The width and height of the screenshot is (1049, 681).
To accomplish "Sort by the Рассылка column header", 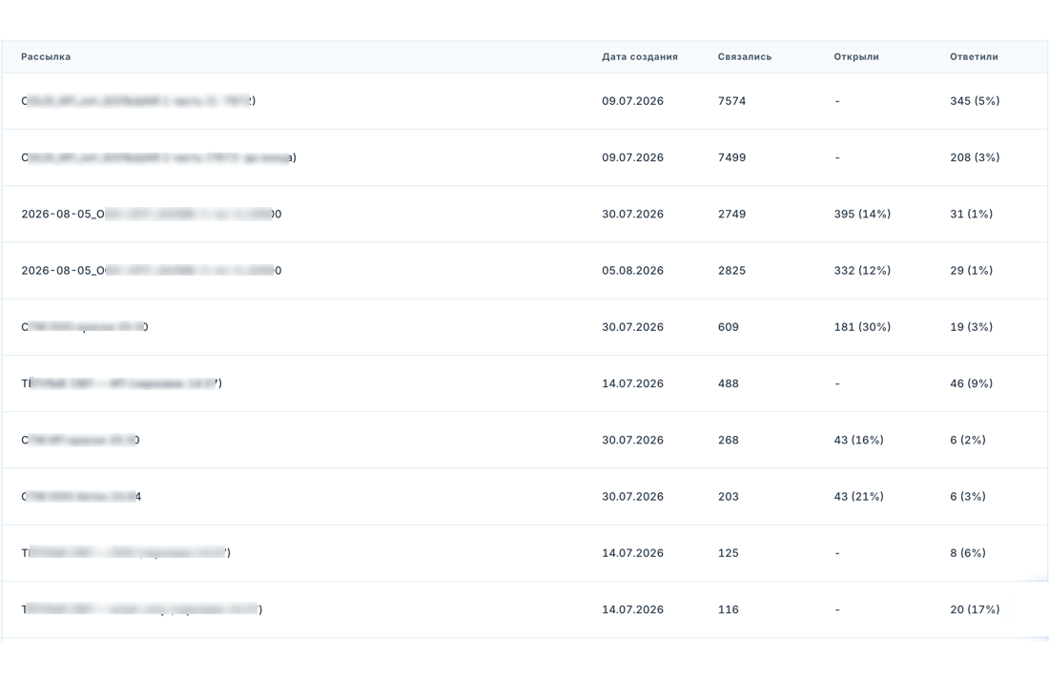I will click(46, 57).
